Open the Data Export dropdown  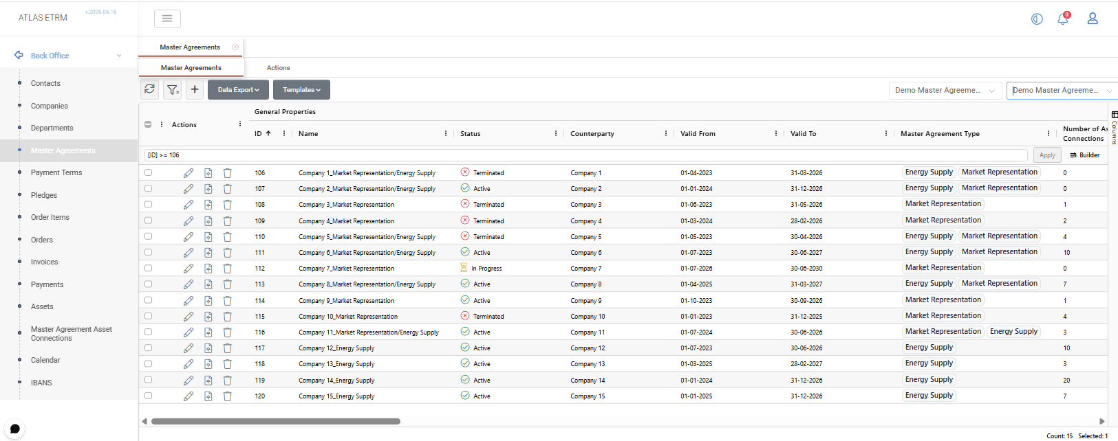[238, 89]
